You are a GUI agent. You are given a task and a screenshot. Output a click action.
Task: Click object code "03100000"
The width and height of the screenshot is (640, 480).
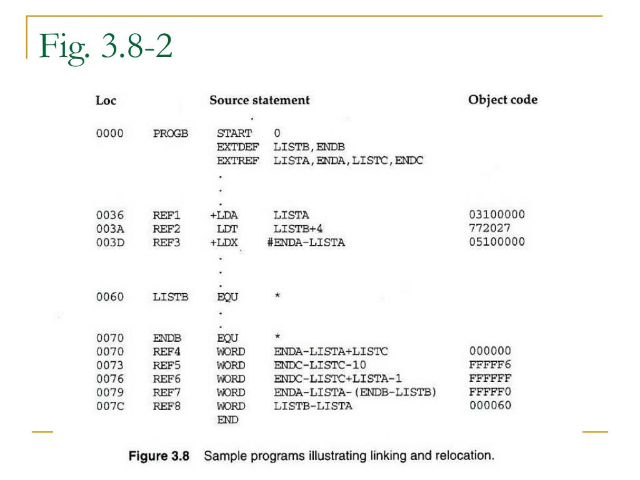tap(497, 214)
